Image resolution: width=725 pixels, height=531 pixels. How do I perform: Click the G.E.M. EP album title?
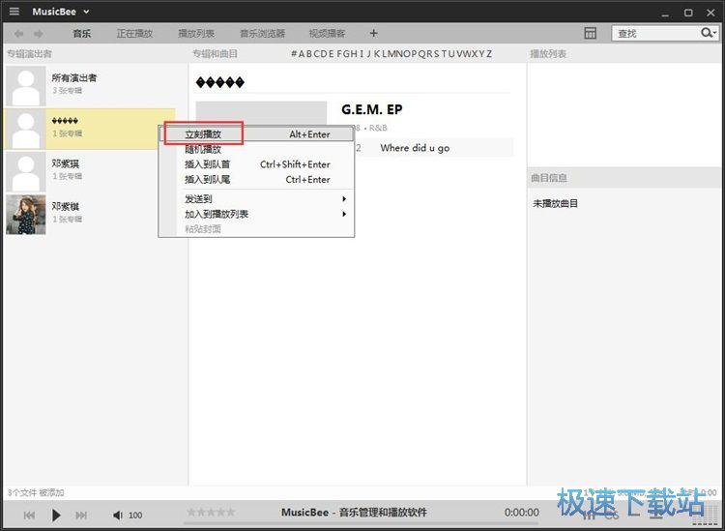[x=372, y=109]
